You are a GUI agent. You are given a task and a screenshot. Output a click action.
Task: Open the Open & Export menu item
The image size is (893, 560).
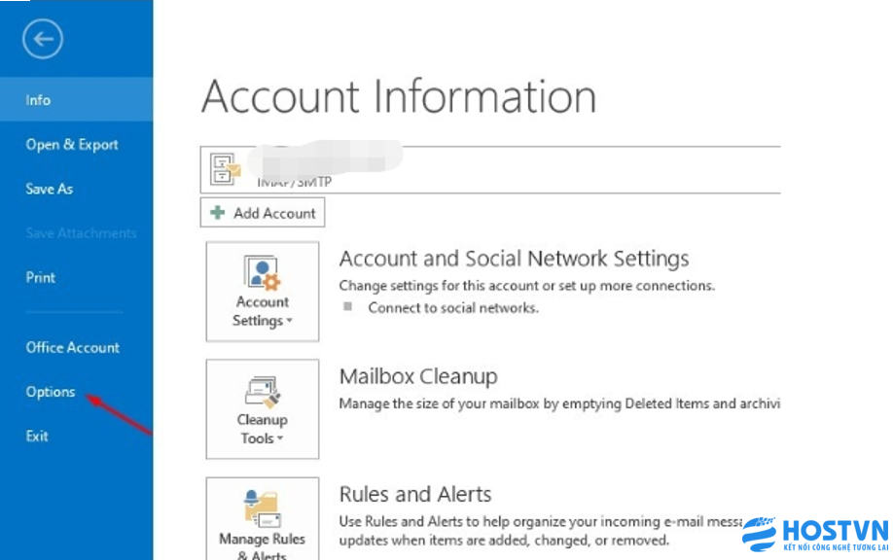pos(72,145)
